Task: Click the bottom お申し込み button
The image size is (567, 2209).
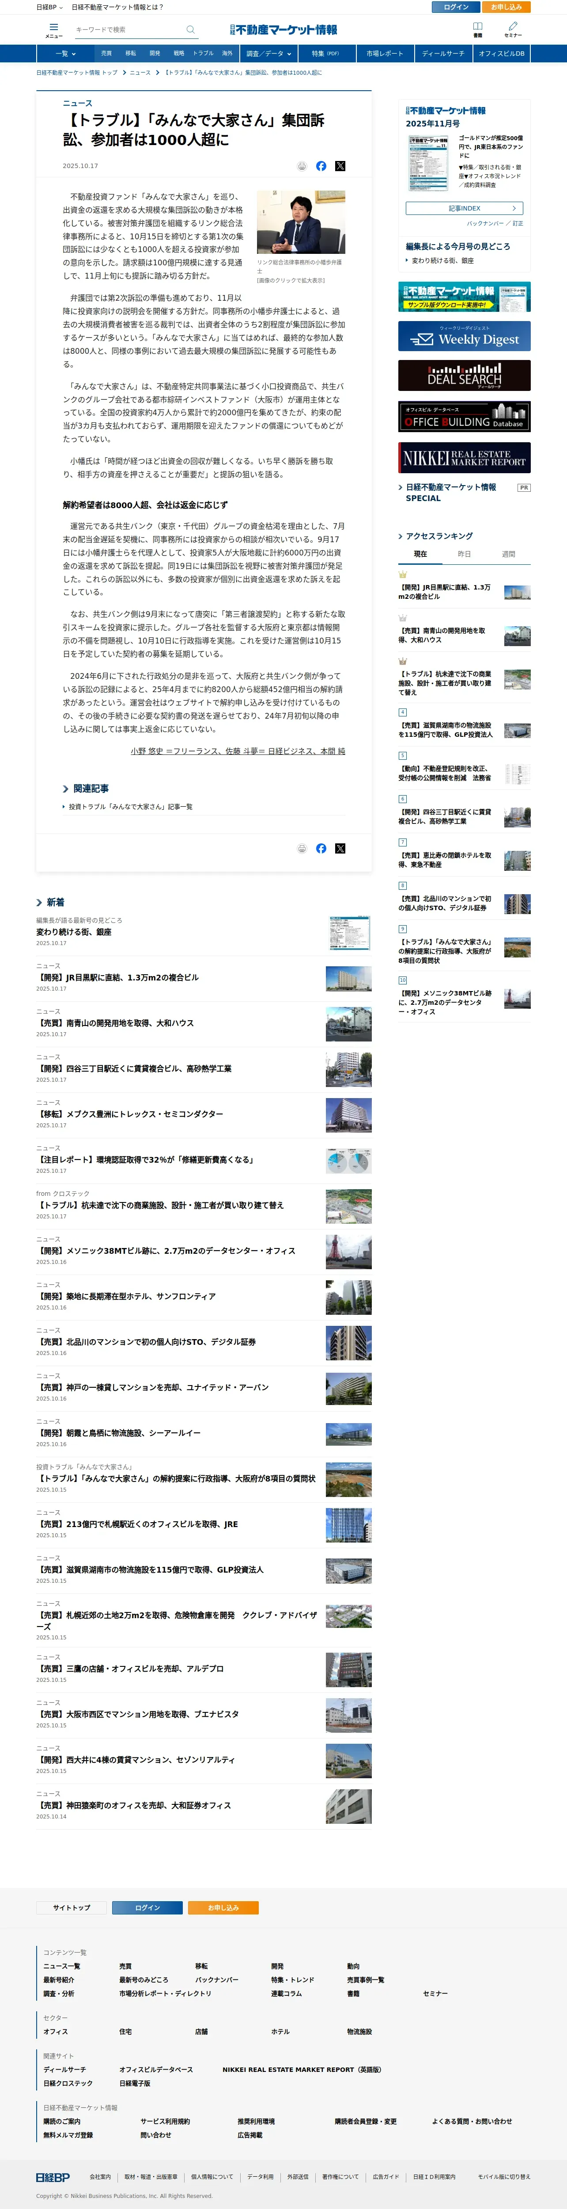Action: pos(223,1908)
